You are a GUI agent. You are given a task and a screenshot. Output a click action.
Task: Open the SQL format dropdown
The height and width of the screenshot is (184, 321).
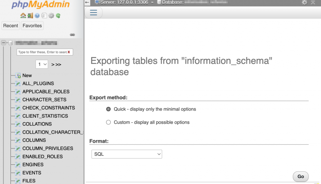[127, 154]
